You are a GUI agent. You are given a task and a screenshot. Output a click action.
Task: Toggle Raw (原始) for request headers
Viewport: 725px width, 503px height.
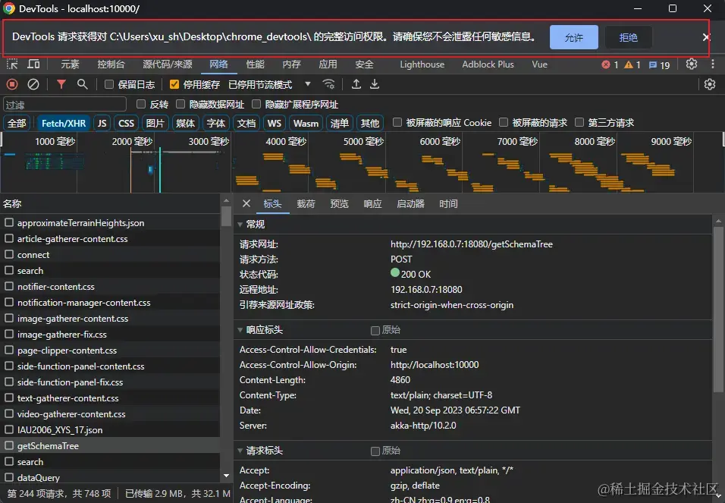pyautogui.click(x=375, y=451)
